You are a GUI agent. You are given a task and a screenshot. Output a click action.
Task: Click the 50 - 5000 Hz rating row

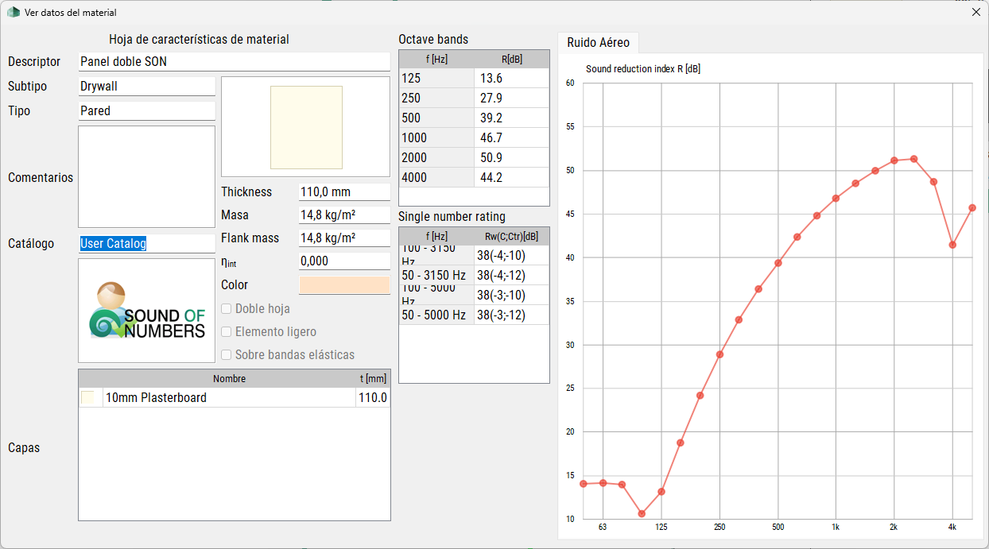[474, 315]
